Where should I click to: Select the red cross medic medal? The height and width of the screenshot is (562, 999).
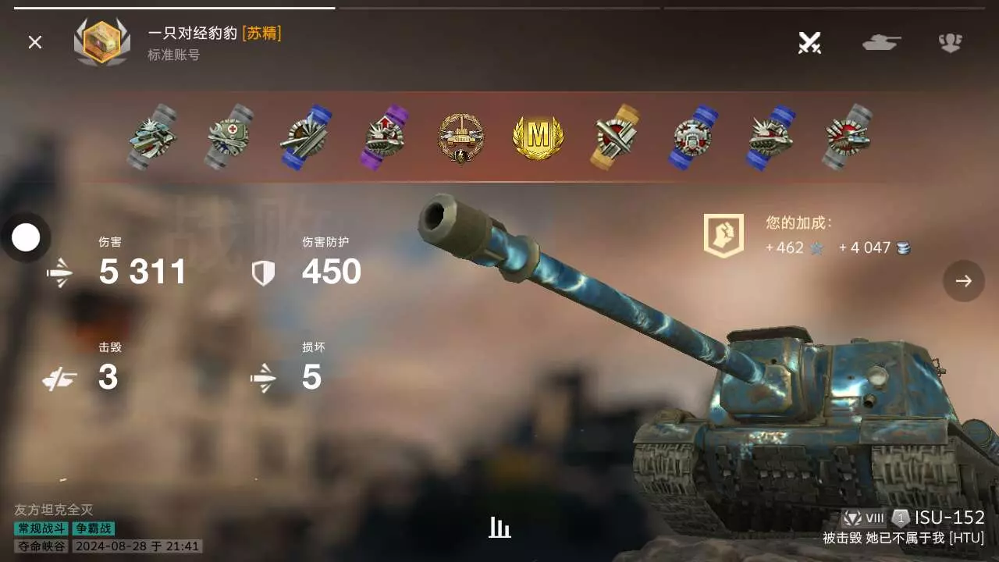coord(230,137)
